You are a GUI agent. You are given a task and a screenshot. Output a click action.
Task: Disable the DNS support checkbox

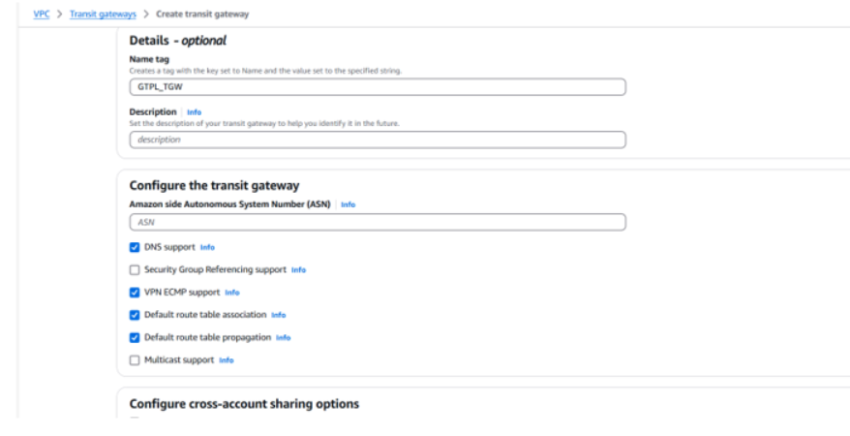click(135, 247)
